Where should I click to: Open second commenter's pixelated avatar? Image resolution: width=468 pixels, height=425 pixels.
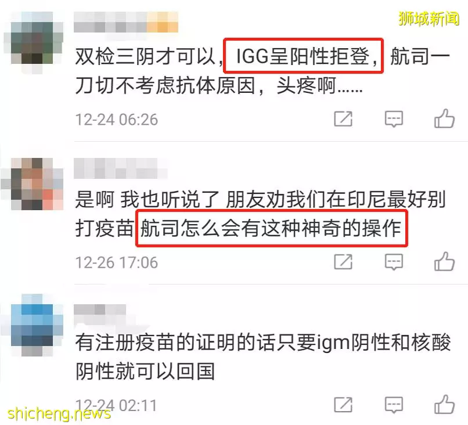pyautogui.click(x=33, y=184)
